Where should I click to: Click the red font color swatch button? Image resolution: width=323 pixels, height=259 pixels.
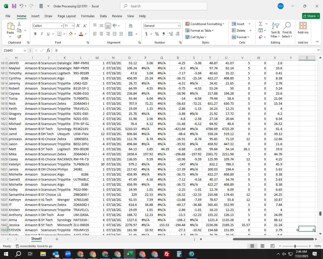point(81,34)
